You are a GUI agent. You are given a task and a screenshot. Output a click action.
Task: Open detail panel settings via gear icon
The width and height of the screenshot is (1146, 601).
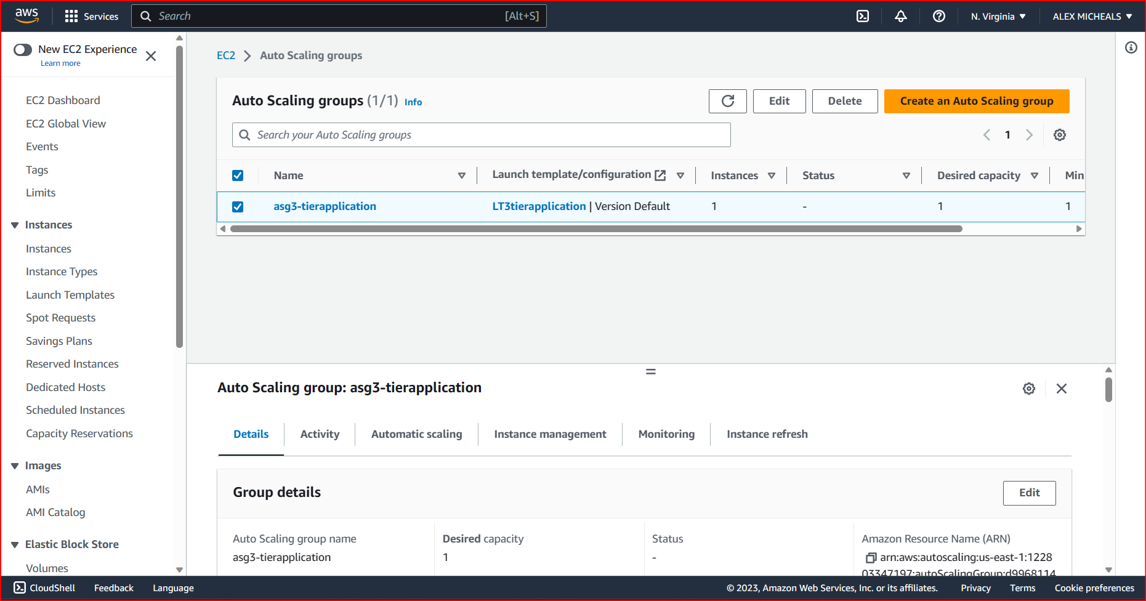click(1029, 389)
